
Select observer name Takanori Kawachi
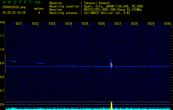(97, 3)
